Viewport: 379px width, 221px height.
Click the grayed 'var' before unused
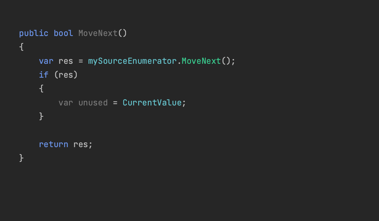pyautogui.click(x=66, y=103)
